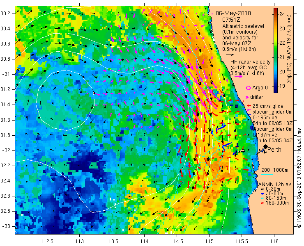Click the 200 1000m depth label

click(275, 170)
